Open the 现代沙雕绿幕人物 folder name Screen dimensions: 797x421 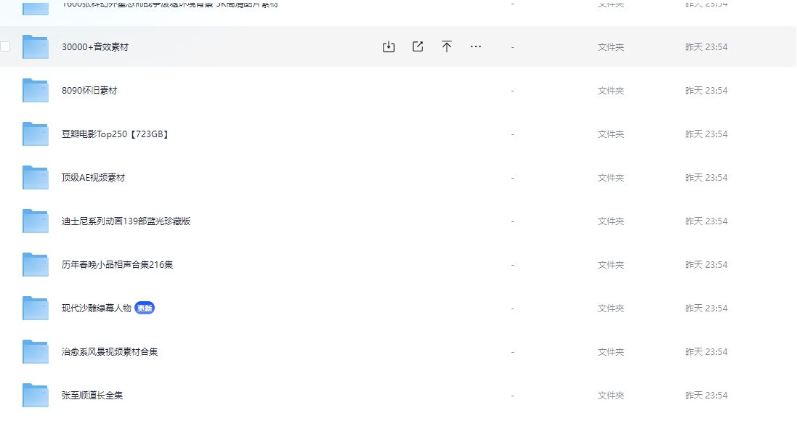[x=97, y=308]
